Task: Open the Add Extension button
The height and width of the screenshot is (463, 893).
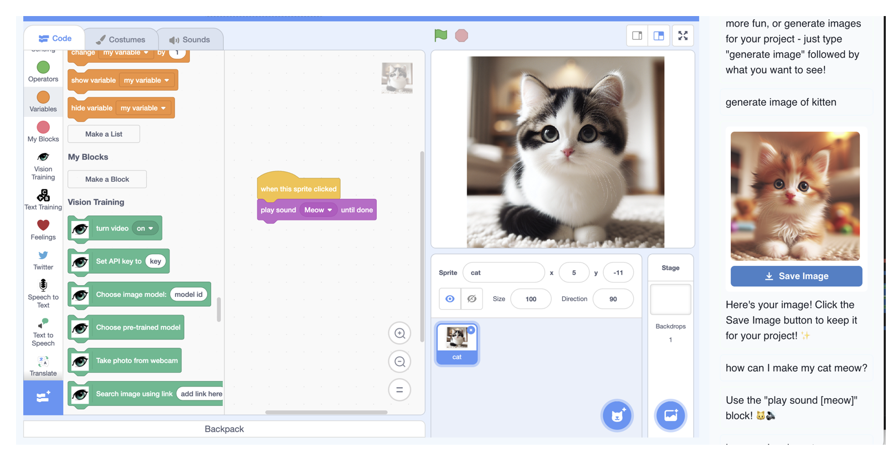Action: pyautogui.click(x=43, y=397)
